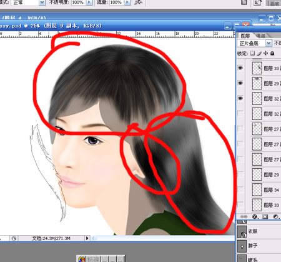The height and width of the screenshot is (262, 281).
Task: Switch to the 通道 channels tab
Action: [x=261, y=36]
